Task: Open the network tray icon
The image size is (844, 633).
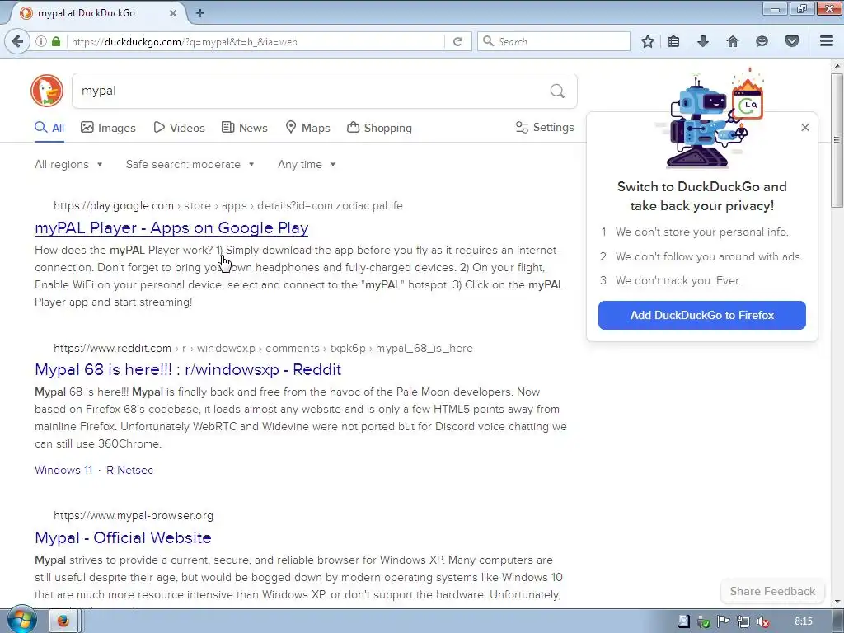Action: [743, 621]
